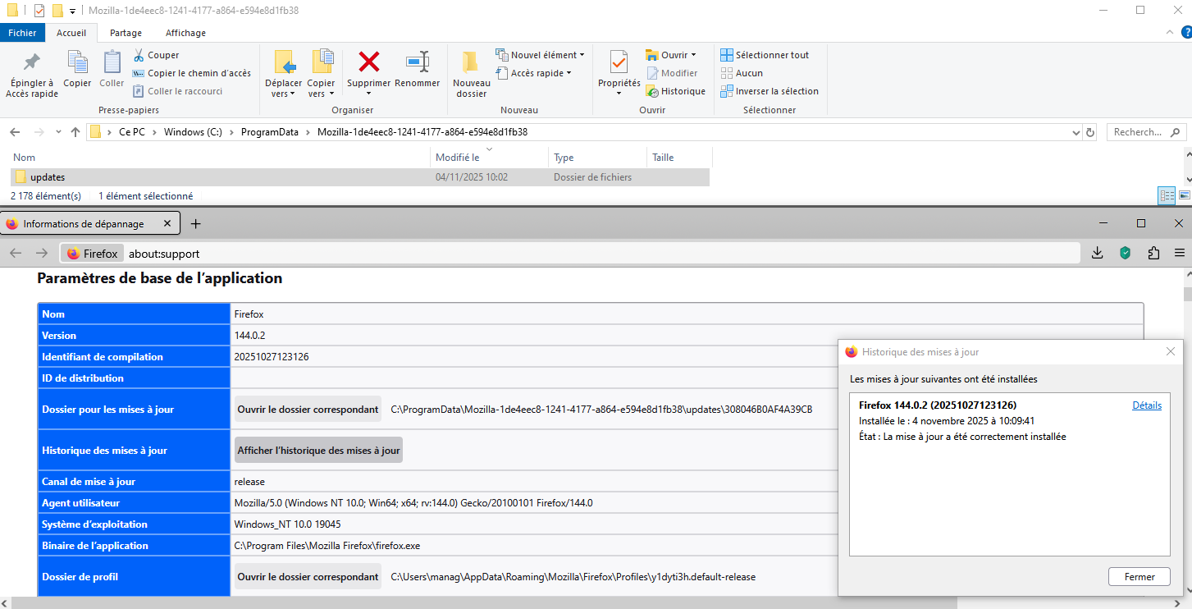The height and width of the screenshot is (609, 1192).
Task: Click Inverser la sélection
Action: tap(770, 91)
